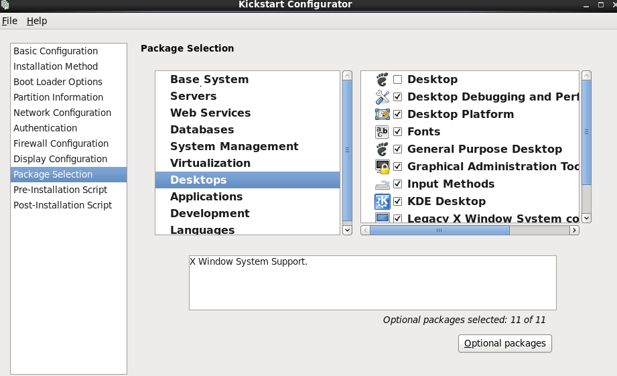Open the Authentication section
The height and width of the screenshot is (376, 617).
(x=68, y=128)
